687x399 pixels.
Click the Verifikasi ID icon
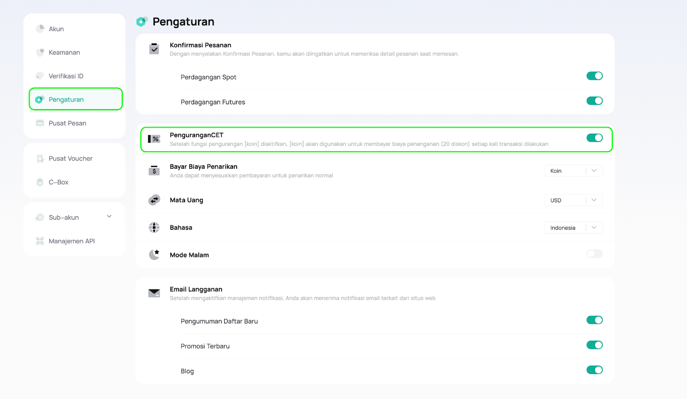40,76
